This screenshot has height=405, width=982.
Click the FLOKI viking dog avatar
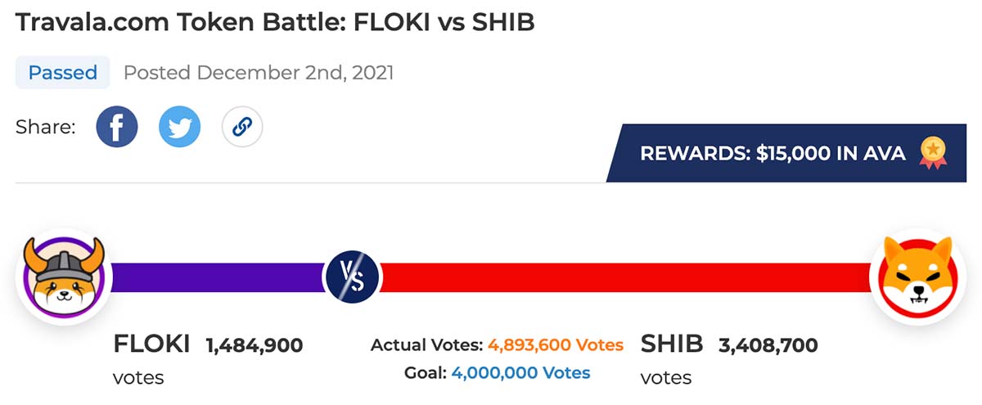point(63,277)
